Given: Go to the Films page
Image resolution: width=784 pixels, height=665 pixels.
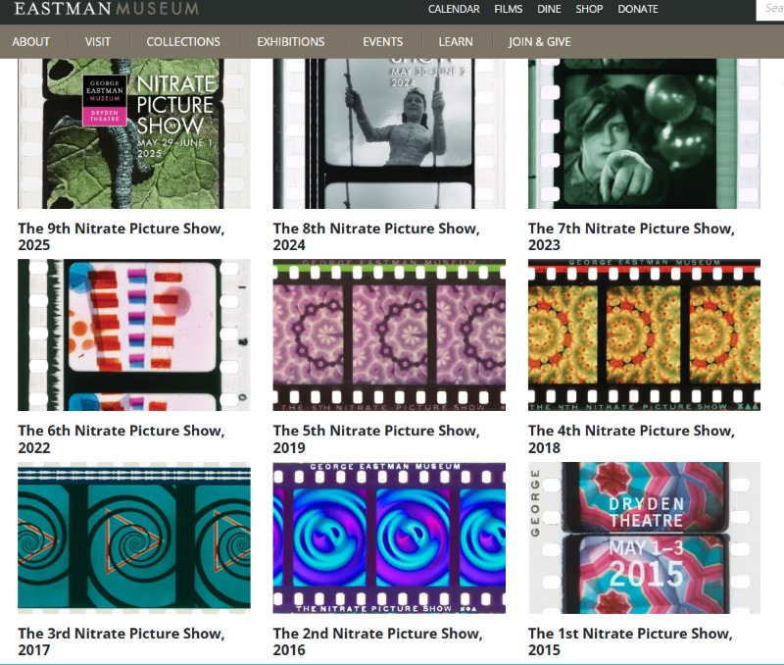Looking at the screenshot, I should [x=509, y=10].
